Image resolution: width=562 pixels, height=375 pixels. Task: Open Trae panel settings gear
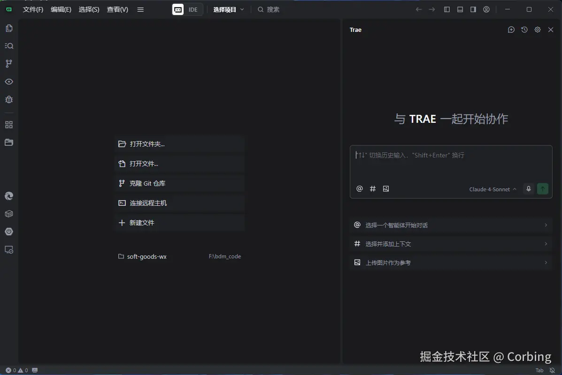point(538,30)
